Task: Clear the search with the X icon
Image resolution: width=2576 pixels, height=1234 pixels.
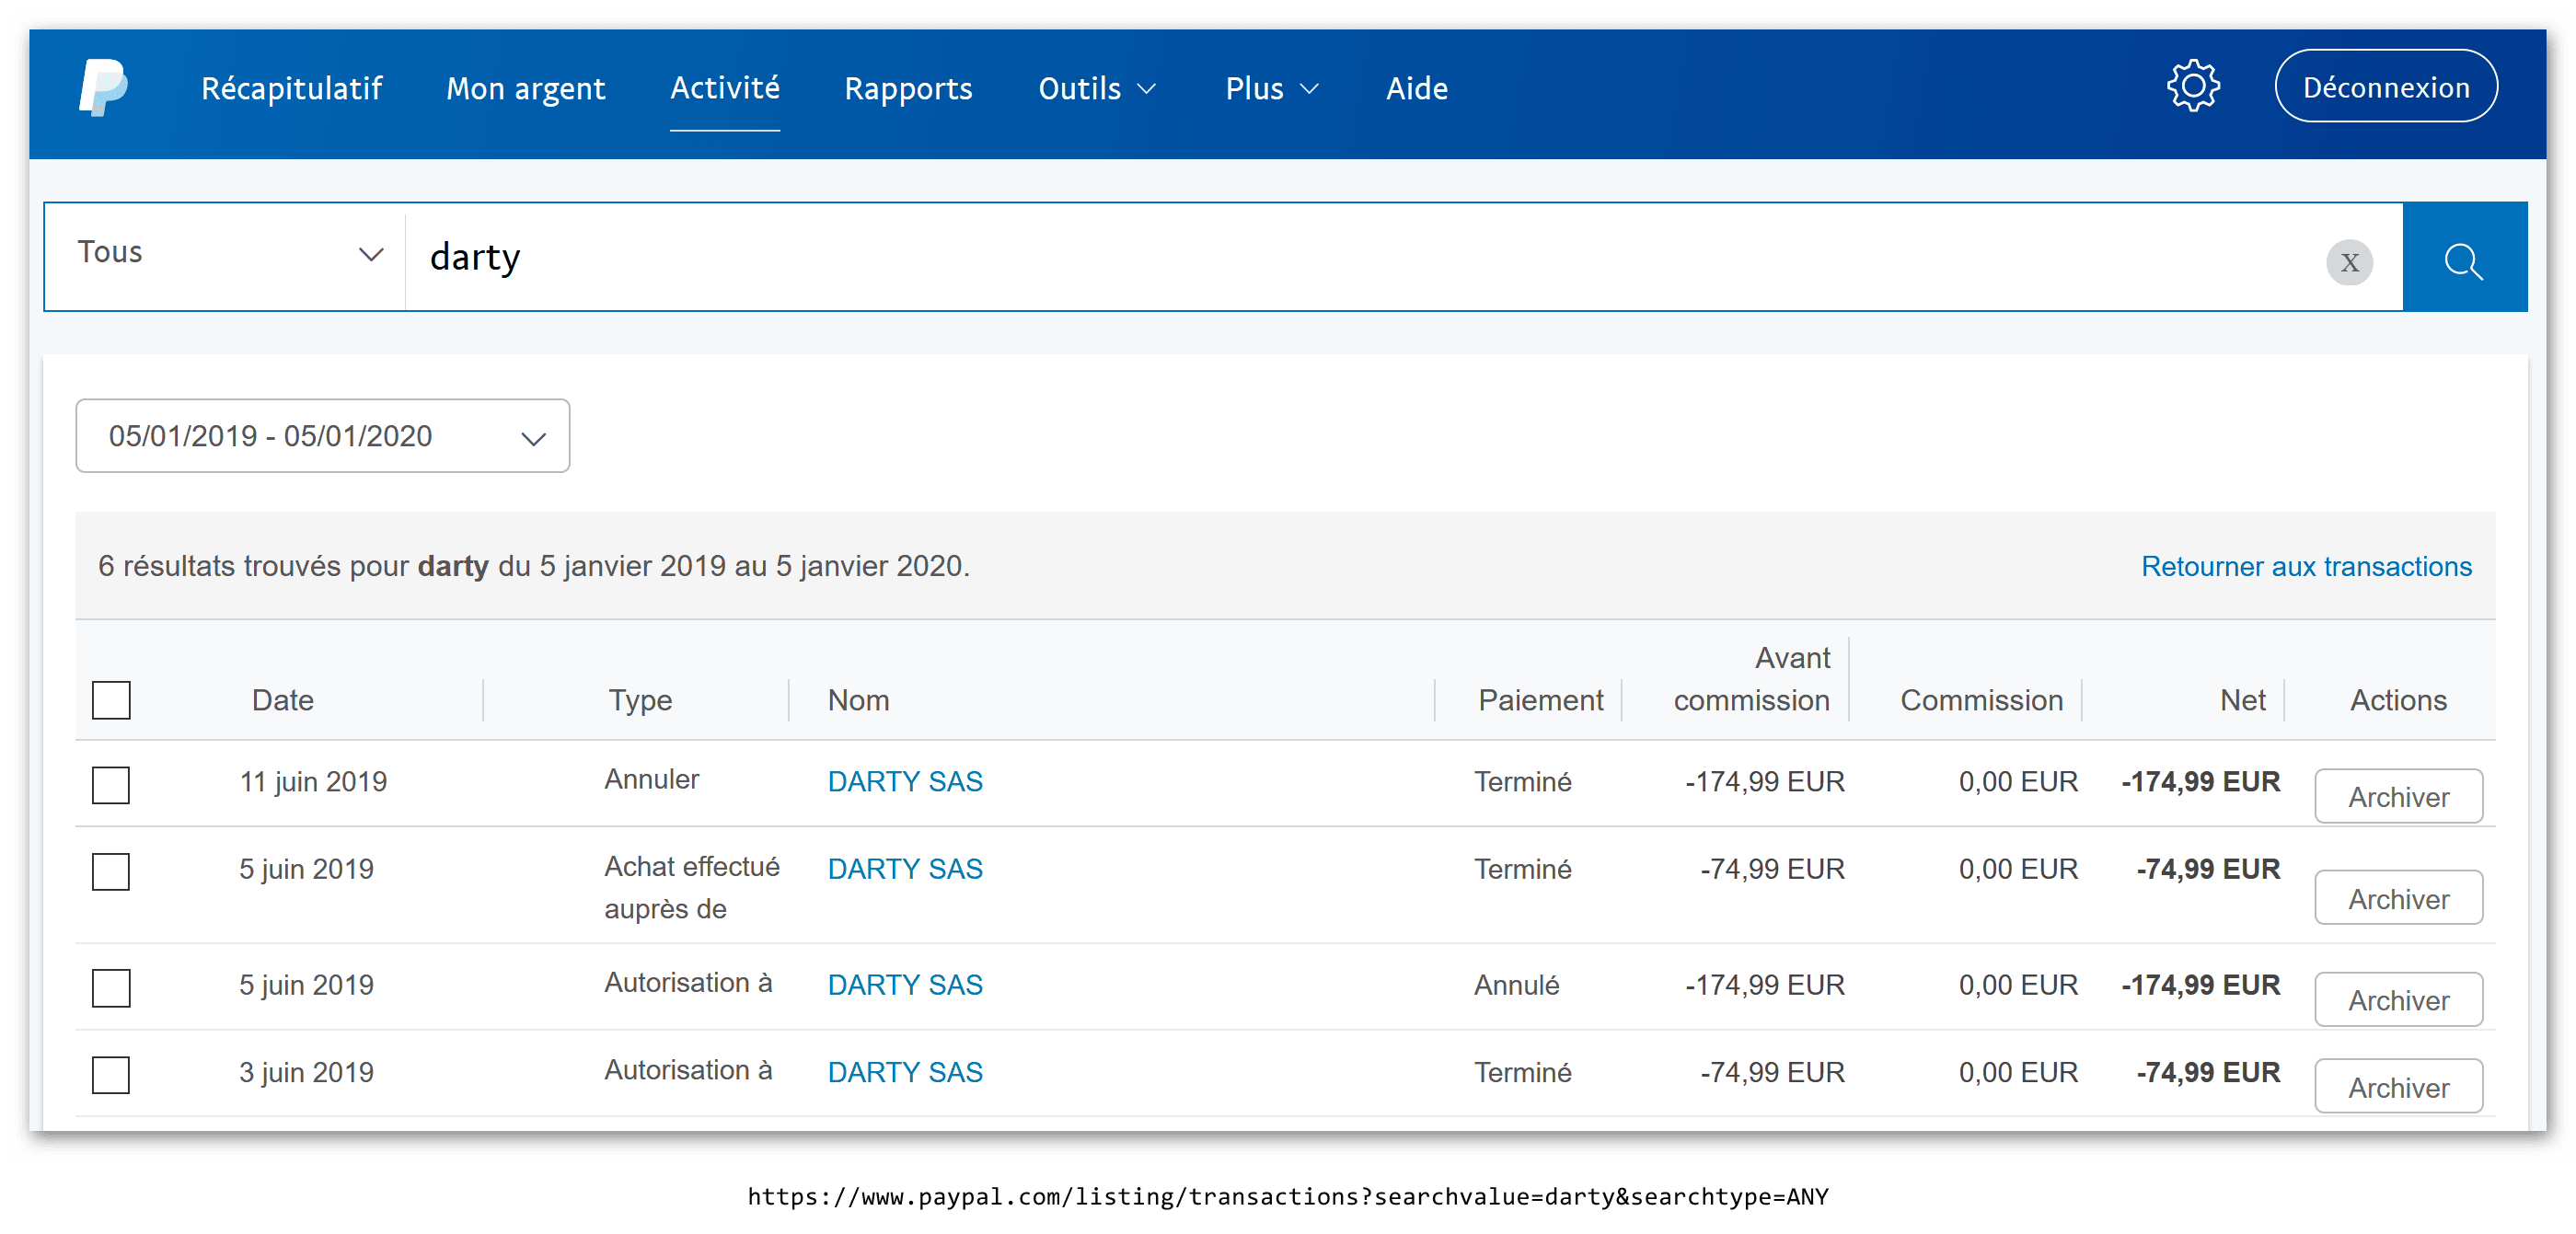Action: click(x=2349, y=262)
